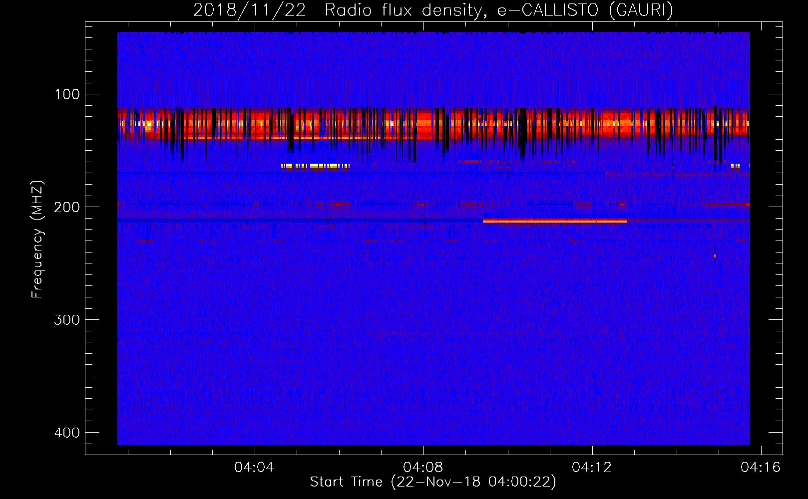The height and width of the screenshot is (499, 808).
Task: Click the 400 MHz frequency tick label
Action: [x=67, y=433]
